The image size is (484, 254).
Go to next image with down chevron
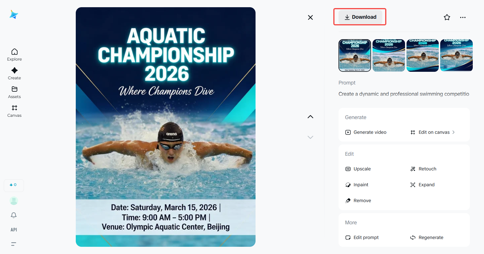pos(310,137)
